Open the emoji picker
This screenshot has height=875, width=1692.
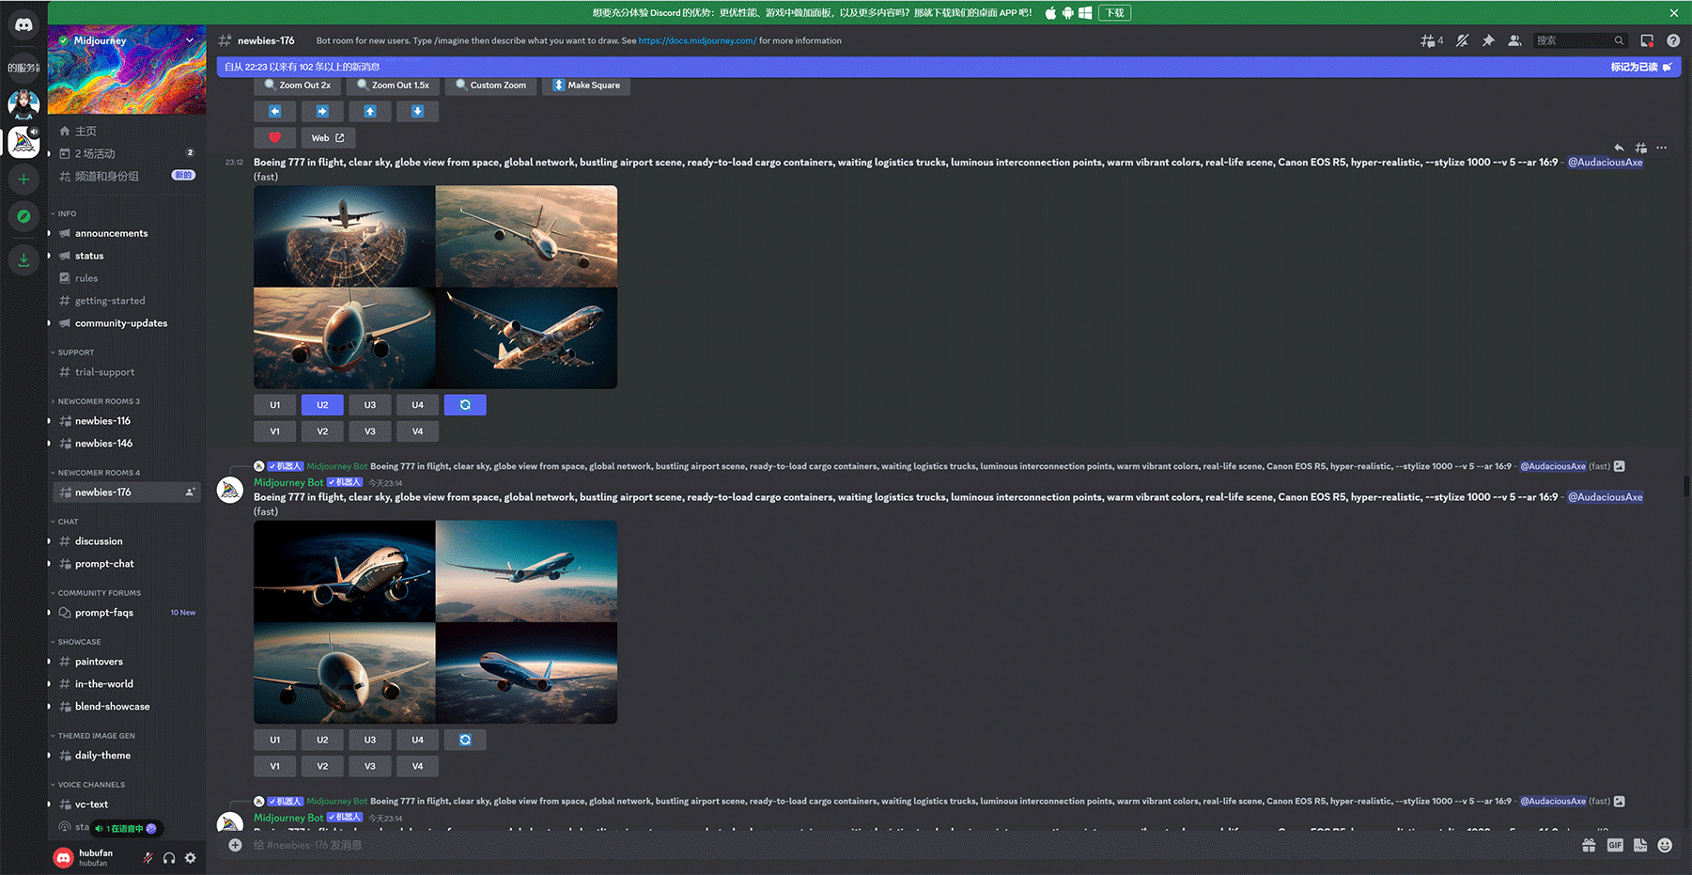coord(1665,845)
